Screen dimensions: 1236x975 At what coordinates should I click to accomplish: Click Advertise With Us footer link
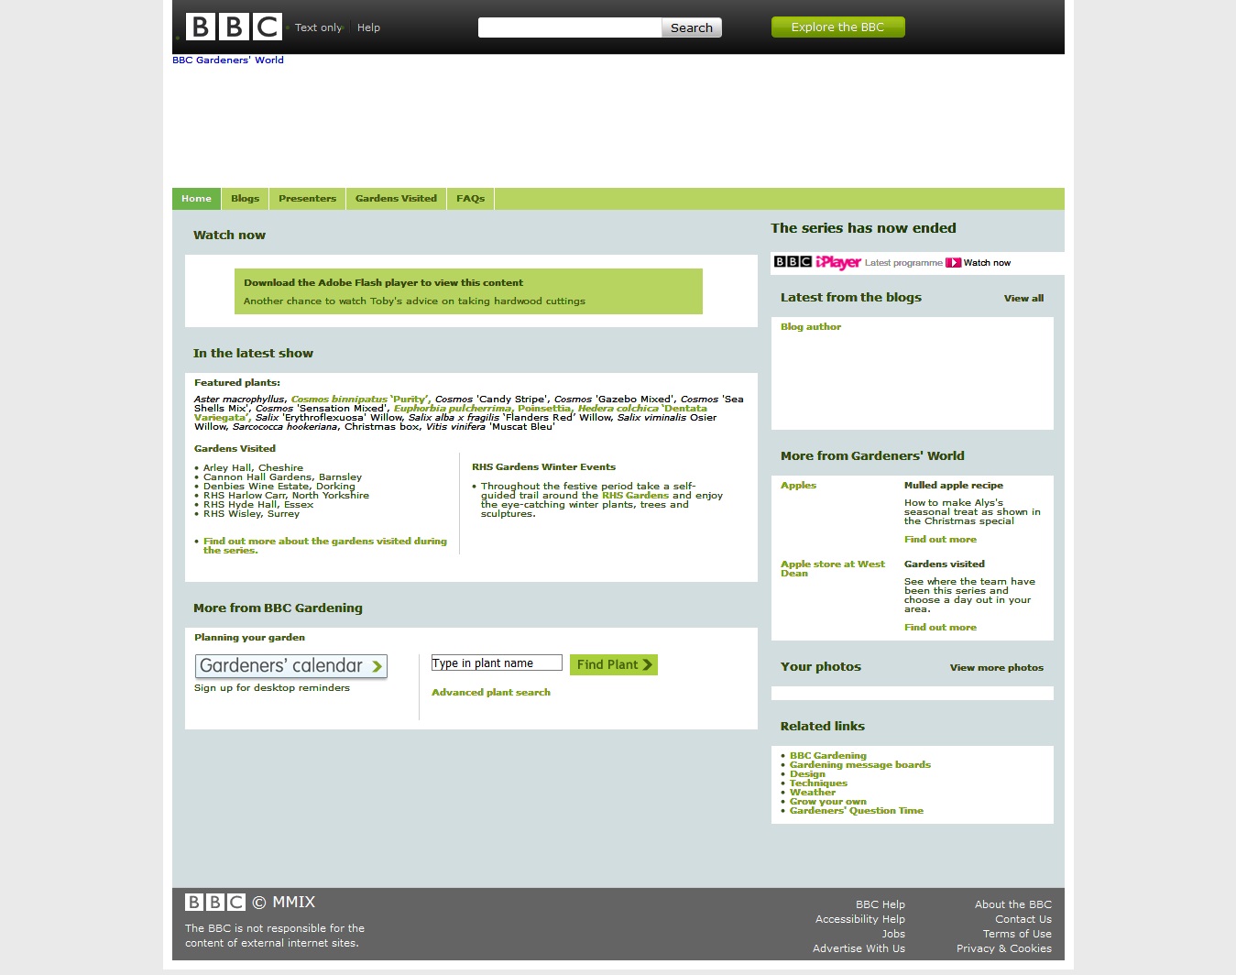tap(859, 948)
